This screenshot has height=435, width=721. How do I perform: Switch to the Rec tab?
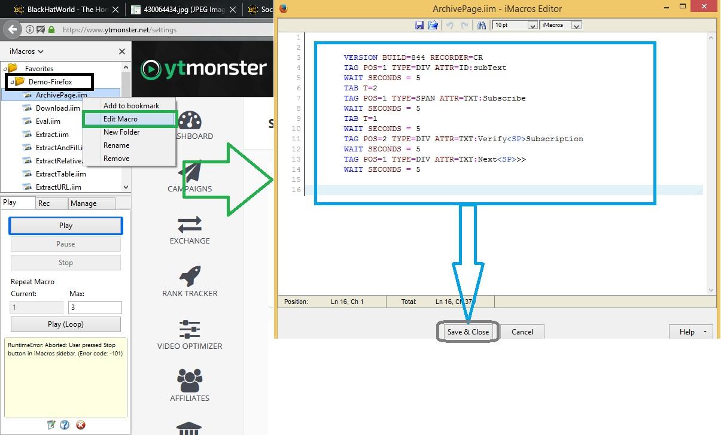(51, 203)
